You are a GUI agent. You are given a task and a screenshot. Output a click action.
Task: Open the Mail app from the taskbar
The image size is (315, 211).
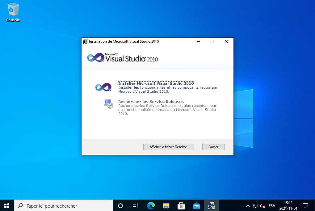point(196,205)
